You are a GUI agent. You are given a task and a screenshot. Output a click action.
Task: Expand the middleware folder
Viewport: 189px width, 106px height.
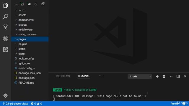[x=16, y=29]
